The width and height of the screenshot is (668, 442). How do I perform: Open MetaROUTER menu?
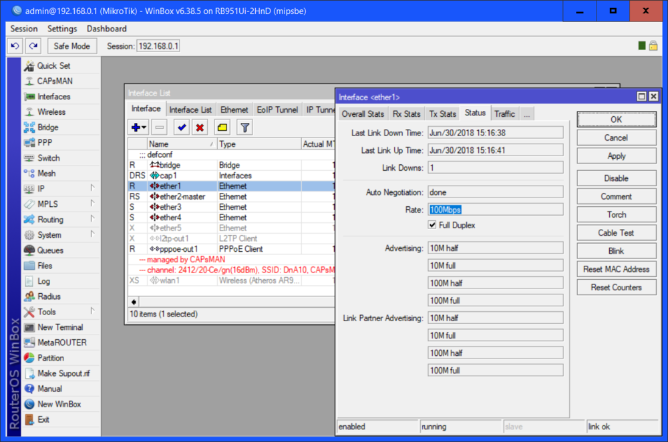tap(61, 343)
